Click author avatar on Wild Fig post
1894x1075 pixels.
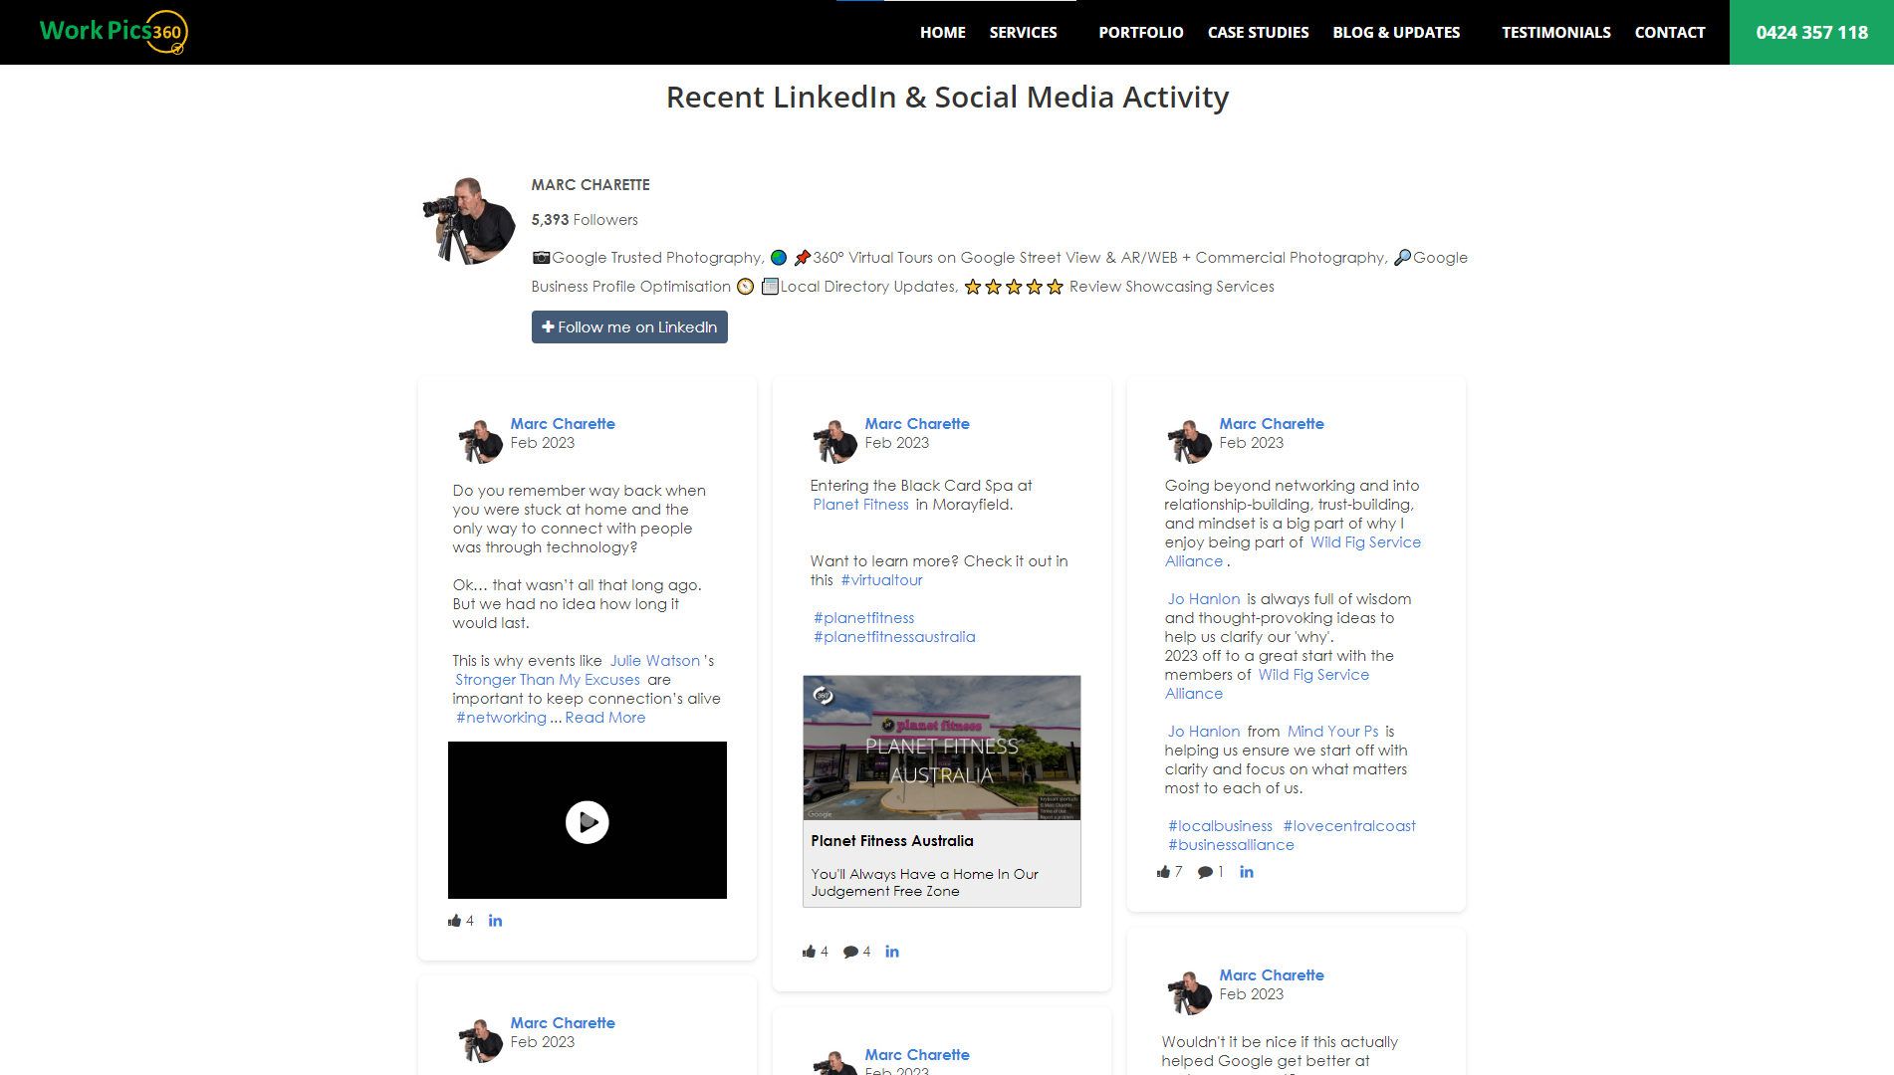[x=1189, y=441]
